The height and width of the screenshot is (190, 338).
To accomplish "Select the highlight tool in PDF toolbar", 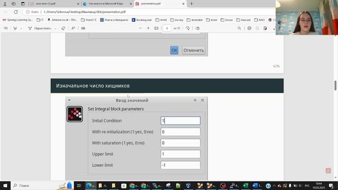I will (15, 28).
